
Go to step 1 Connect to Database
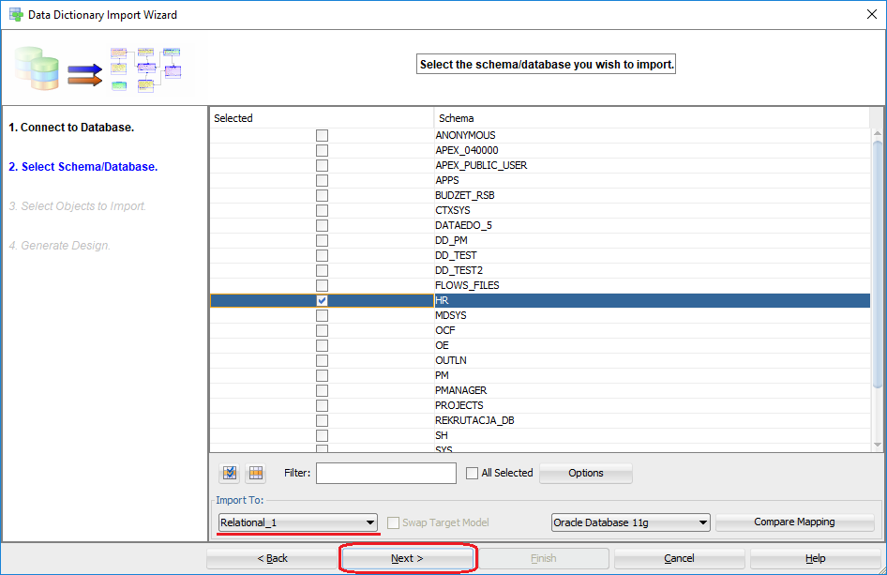71,127
